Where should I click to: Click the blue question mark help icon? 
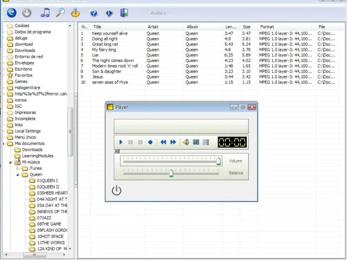94,13
